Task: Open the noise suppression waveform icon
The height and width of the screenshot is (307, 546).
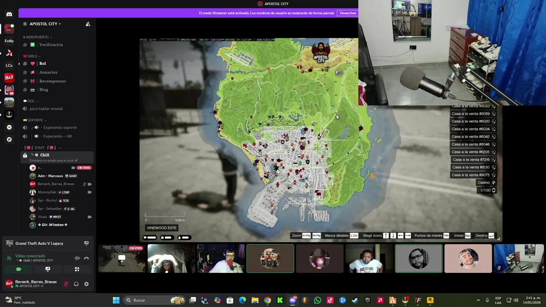Action: point(77,258)
